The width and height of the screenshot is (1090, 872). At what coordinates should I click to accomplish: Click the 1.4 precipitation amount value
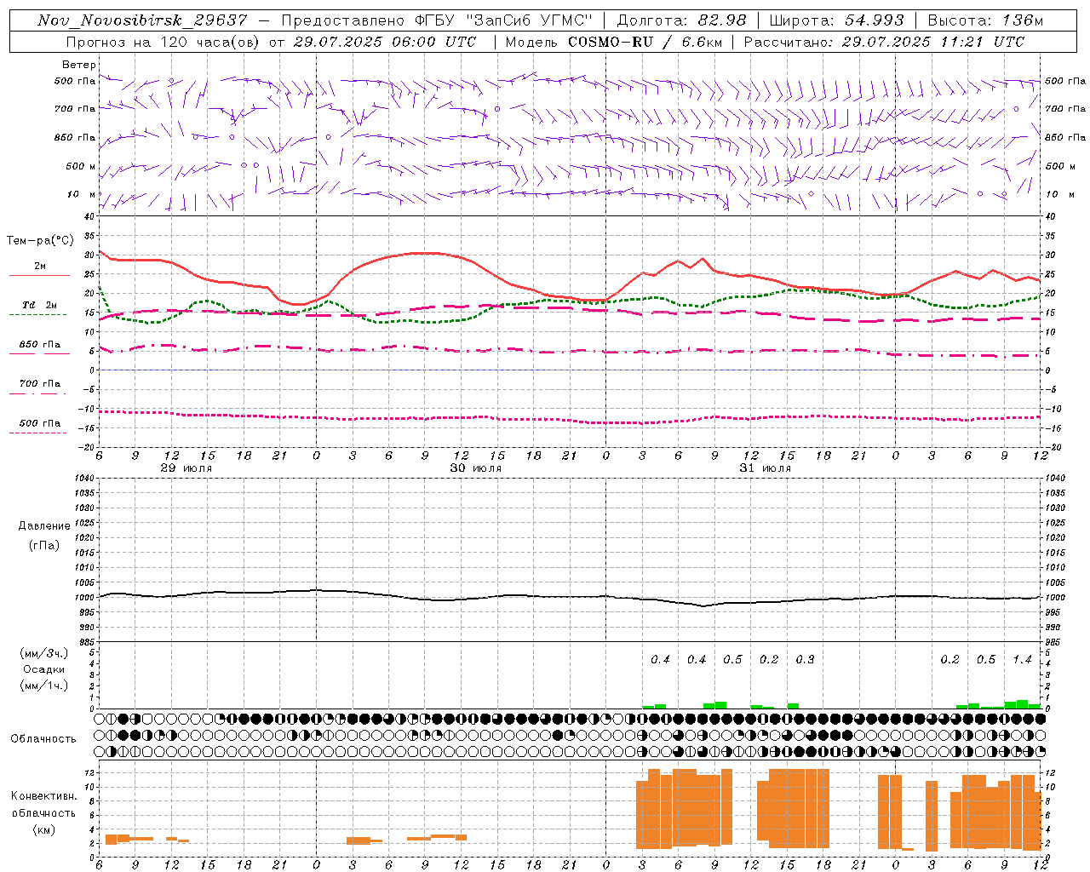1022,660
